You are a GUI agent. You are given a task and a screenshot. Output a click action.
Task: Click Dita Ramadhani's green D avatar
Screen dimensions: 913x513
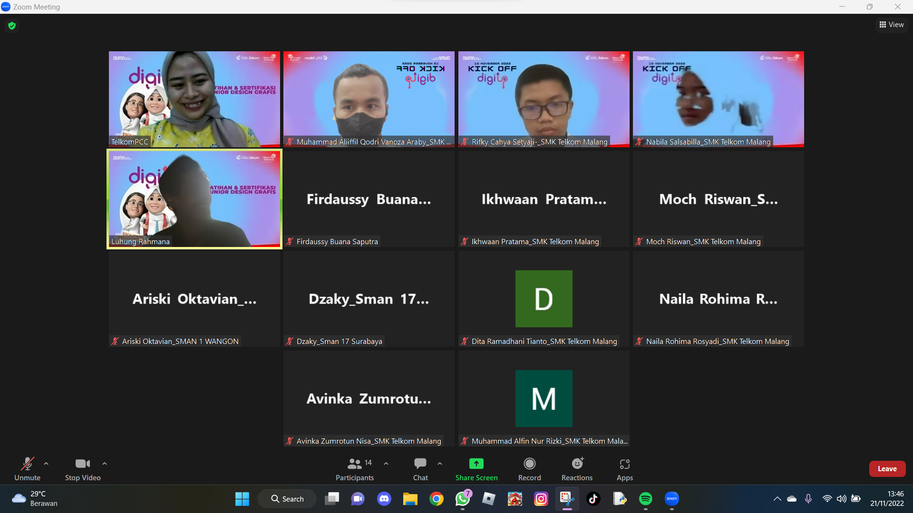(544, 298)
